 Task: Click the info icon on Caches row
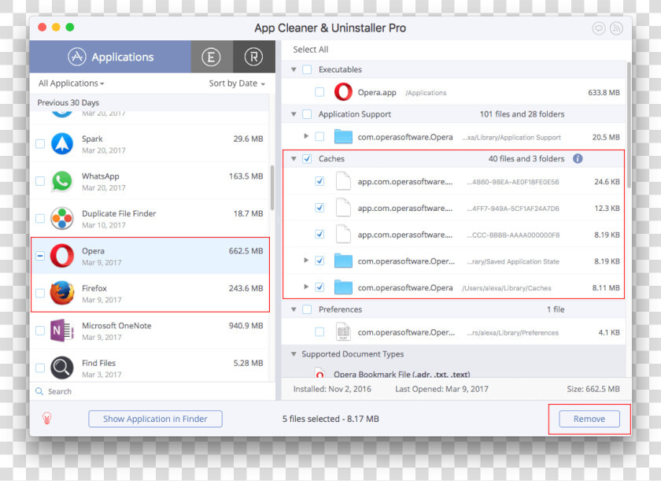578,158
